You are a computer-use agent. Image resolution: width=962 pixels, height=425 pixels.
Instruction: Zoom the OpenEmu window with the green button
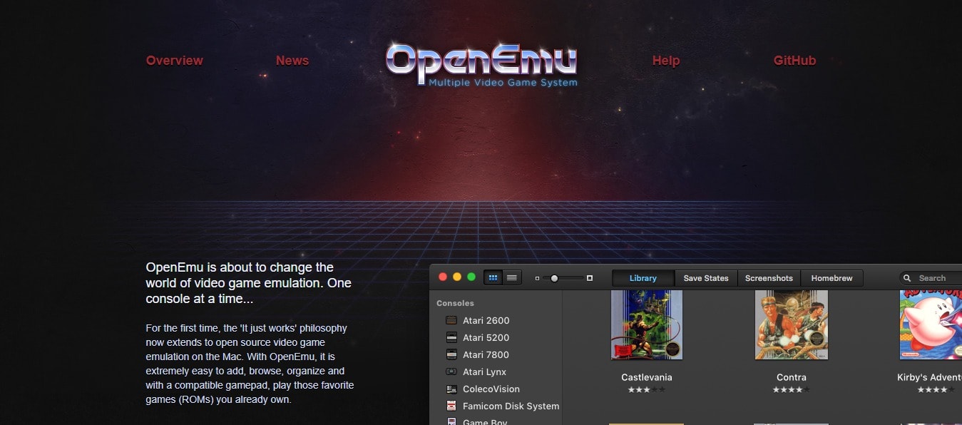(x=471, y=277)
